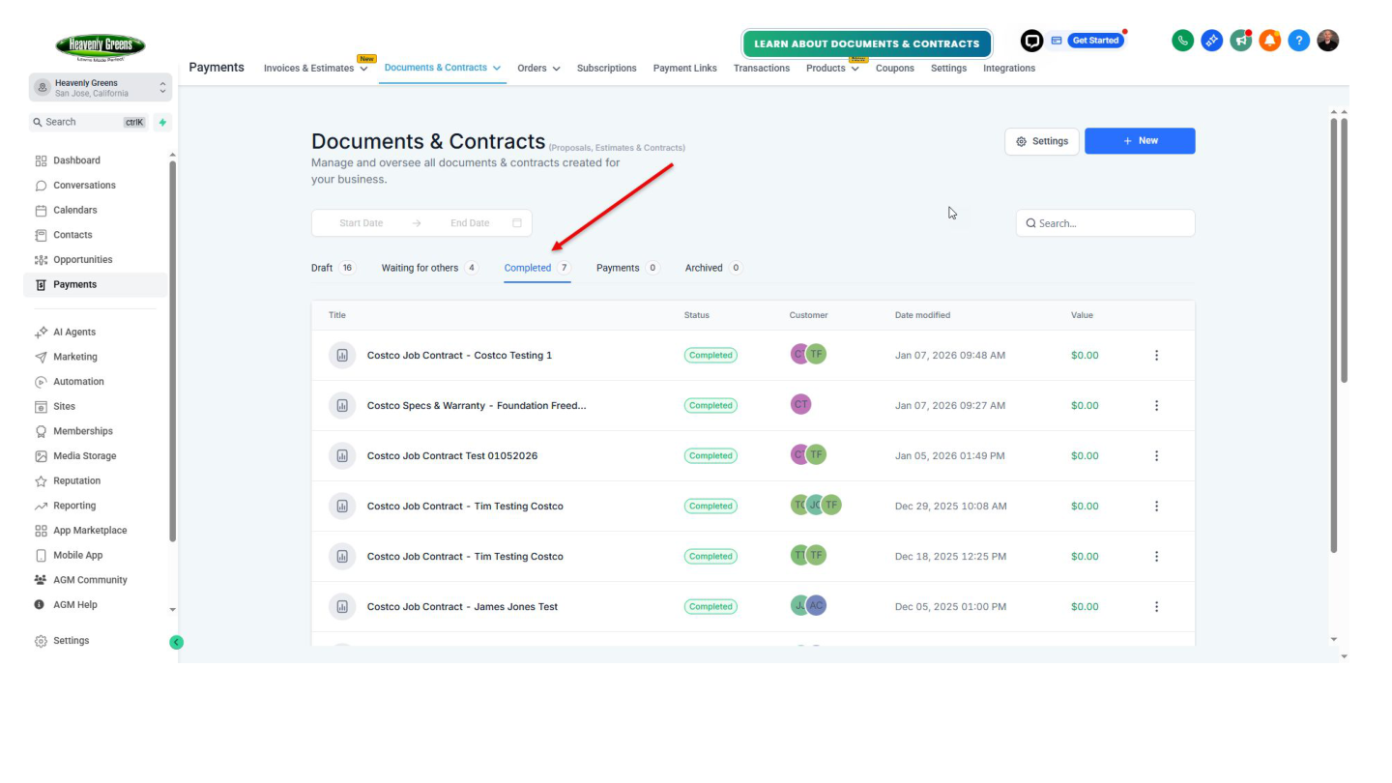Screen dimensions: 1392x783
Task: Click the documents Search box
Action: click(x=1105, y=223)
